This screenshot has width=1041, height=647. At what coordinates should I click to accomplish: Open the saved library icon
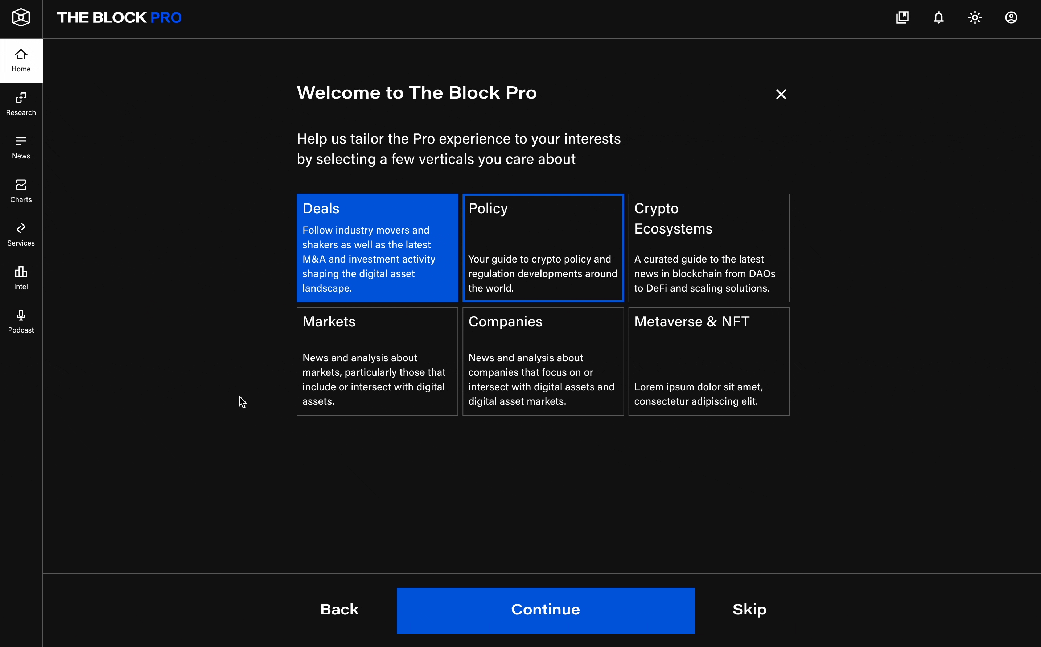(902, 17)
